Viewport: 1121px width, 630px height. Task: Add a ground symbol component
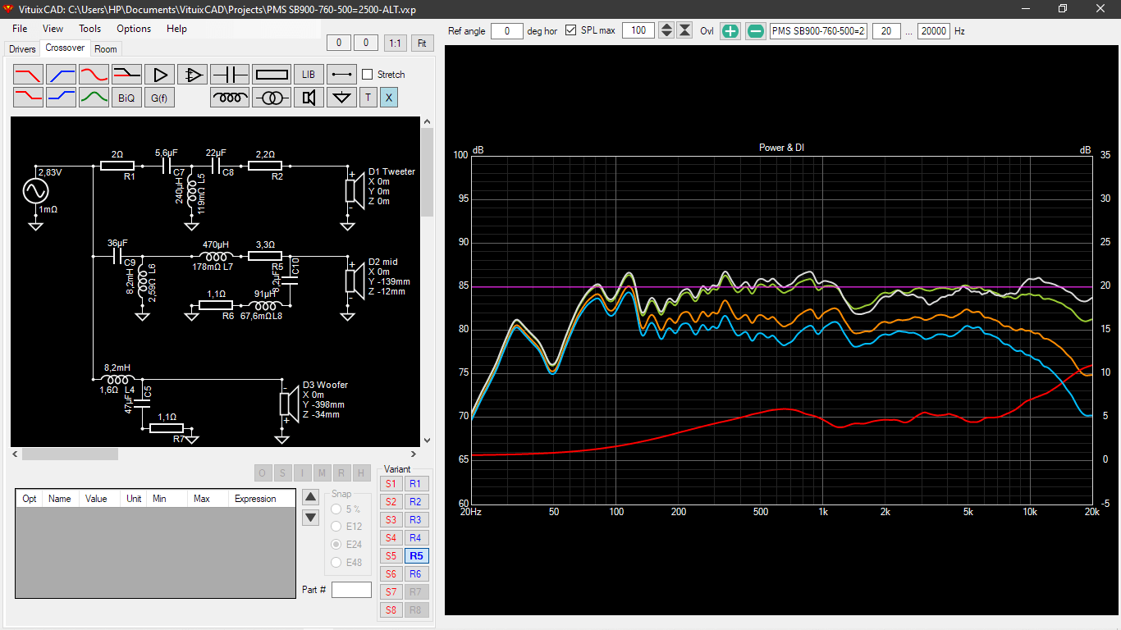tap(341, 98)
